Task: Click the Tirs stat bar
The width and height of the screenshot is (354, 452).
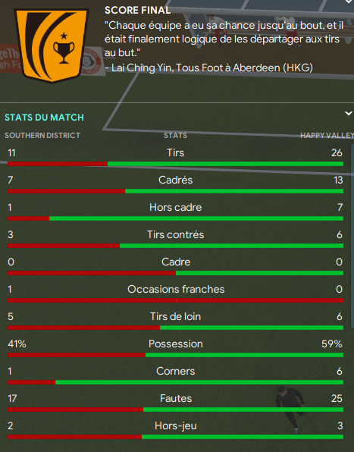Action: [x=175, y=164]
